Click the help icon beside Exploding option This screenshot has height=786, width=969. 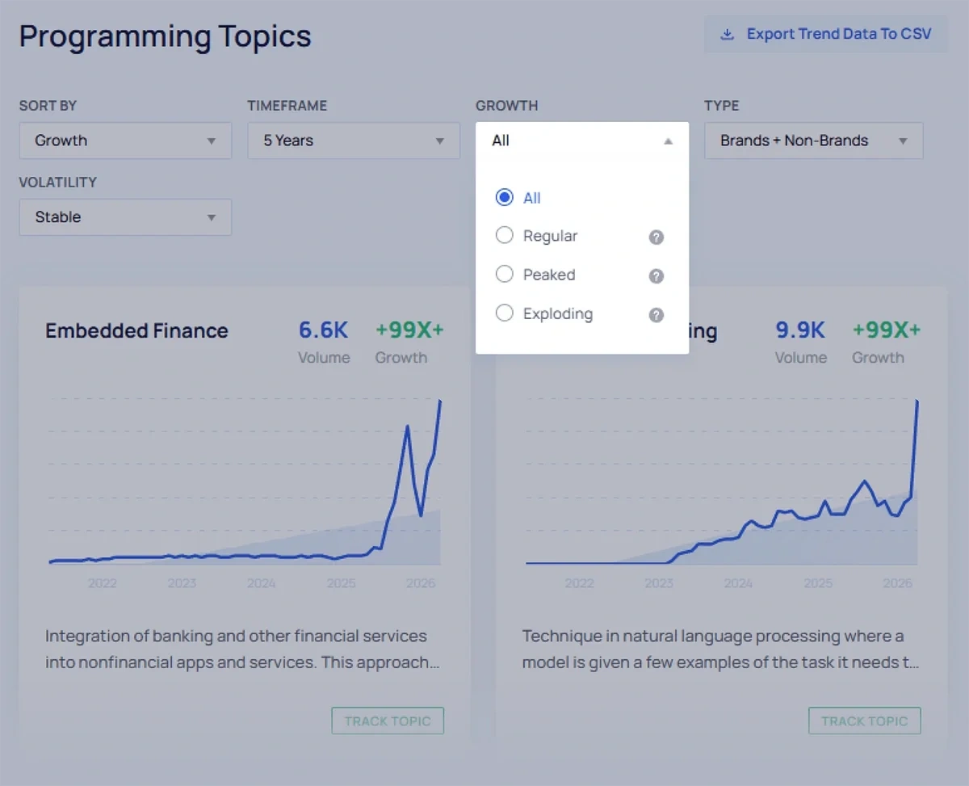click(656, 315)
